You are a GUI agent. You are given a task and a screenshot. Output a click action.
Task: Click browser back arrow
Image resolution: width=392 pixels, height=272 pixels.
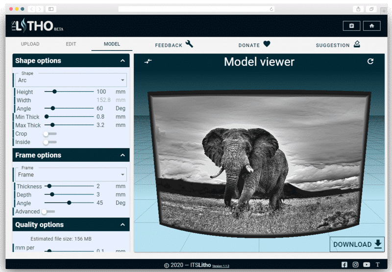(31, 9)
